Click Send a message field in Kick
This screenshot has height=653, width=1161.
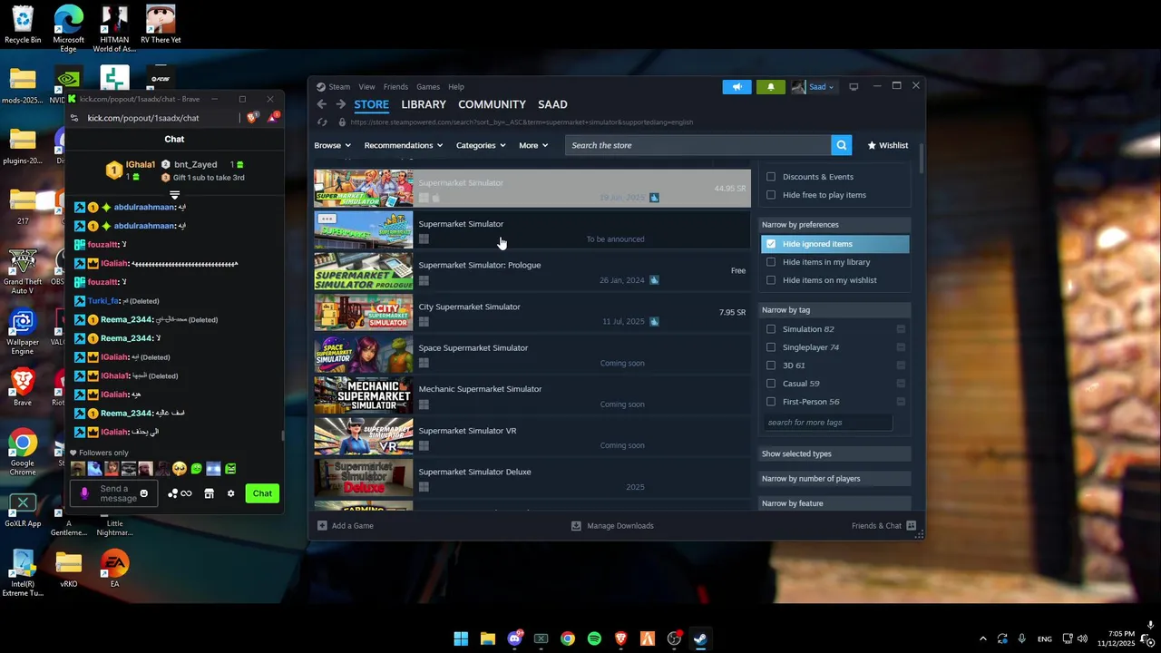[x=112, y=493]
